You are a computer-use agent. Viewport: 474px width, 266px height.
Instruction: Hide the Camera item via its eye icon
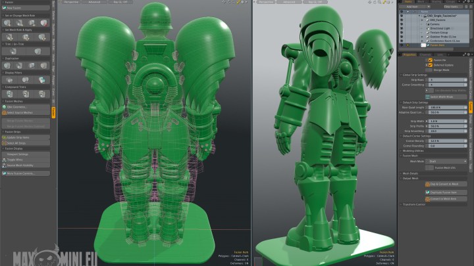[x=402, y=24]
